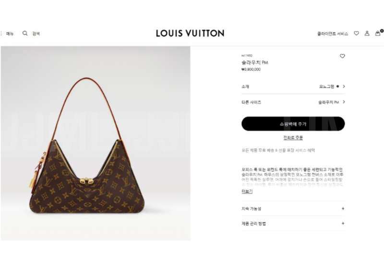Expand description with 더보기

247,191
